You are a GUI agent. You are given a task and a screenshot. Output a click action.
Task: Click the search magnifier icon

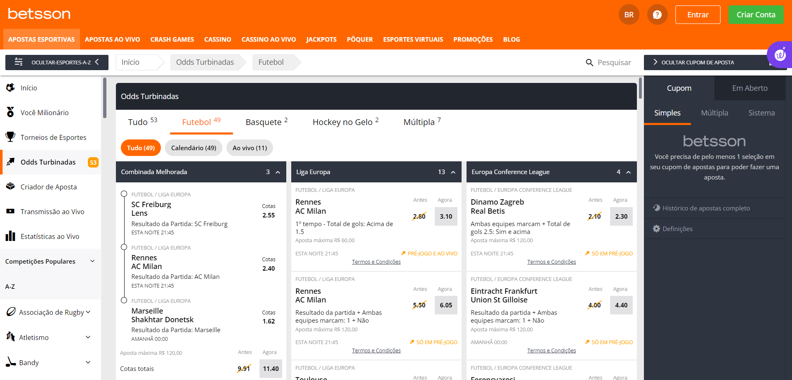point(589,62)
